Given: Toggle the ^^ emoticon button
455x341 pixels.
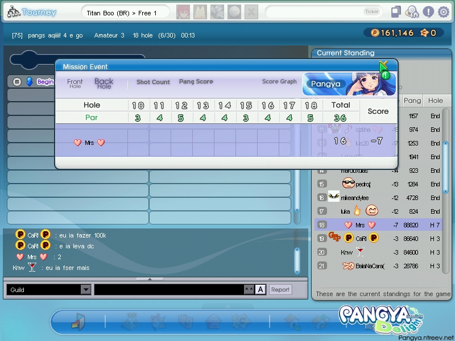Looking at the screenshot, I should (x=249, y=289).
